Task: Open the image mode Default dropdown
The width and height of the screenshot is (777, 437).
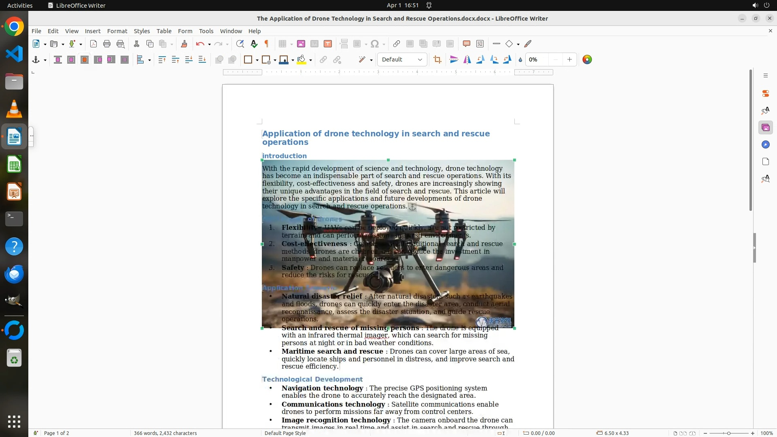Action: coord(402,59)
